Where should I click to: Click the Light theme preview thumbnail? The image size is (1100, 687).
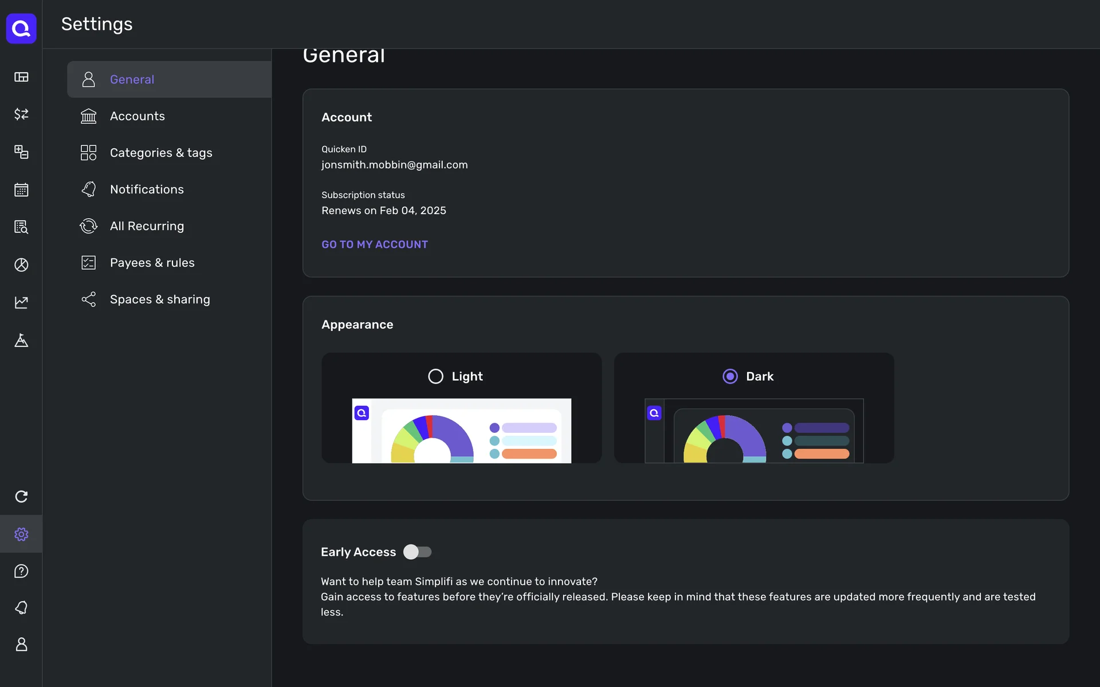pos(461,431)
